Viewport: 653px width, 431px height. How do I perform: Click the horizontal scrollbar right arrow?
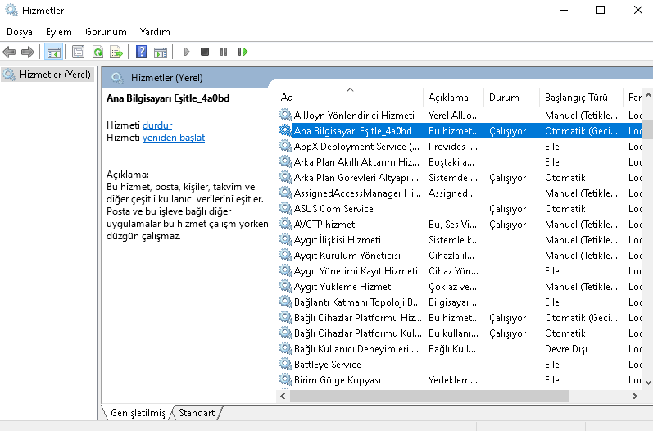click(635, 396)
